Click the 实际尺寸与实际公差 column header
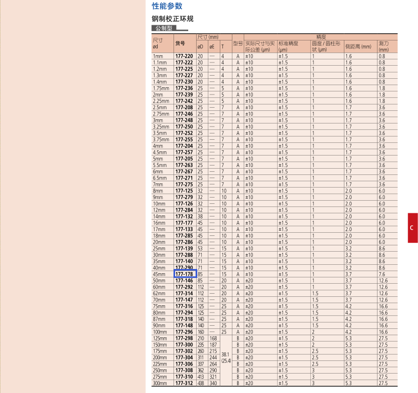This screenshot has height=393, width=418. pos(260,46)
